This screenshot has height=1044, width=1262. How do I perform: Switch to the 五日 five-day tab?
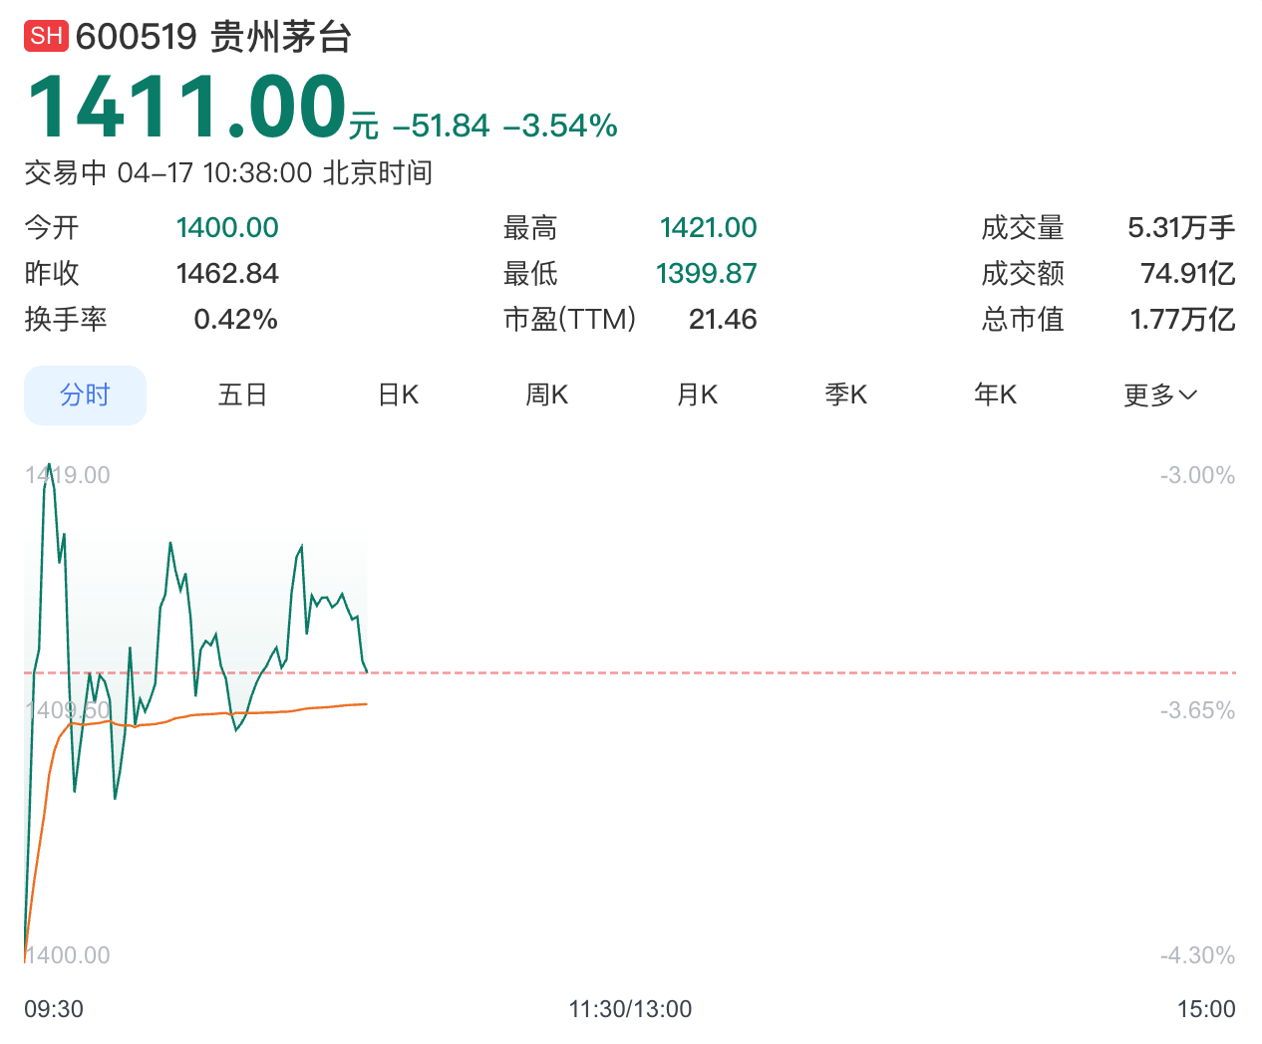click(242, 395)
